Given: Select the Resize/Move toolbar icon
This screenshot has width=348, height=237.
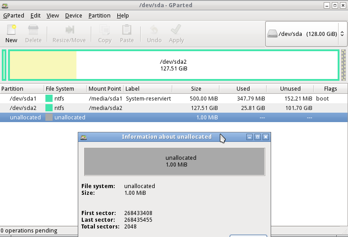Looking at the screenshot, I should 70,30.
